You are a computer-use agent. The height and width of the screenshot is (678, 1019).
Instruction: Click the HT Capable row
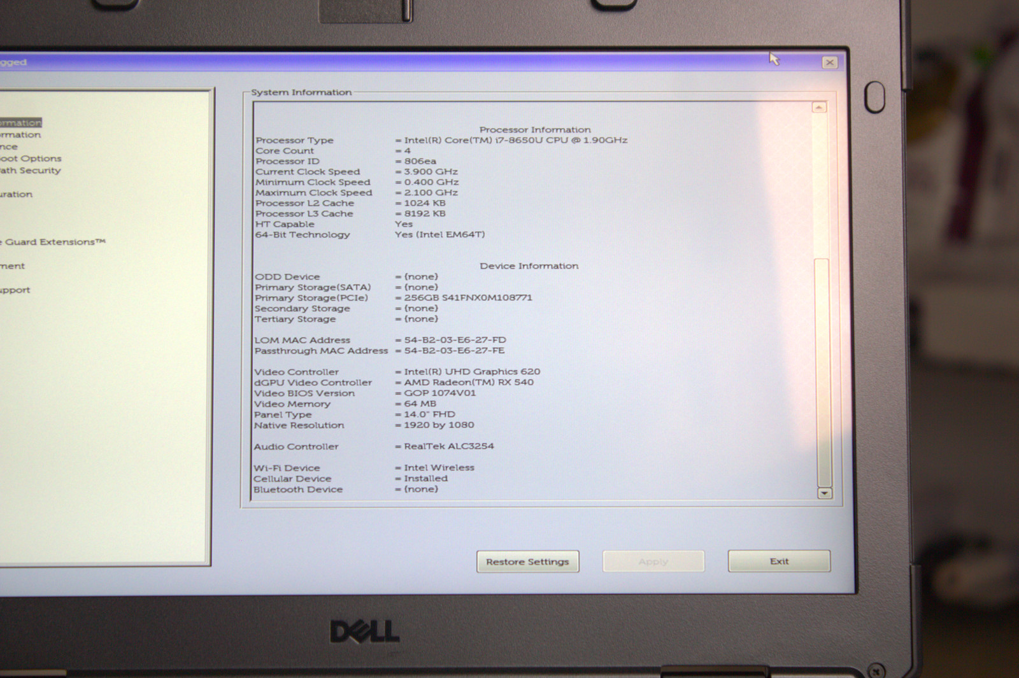(x=334, y=224)
